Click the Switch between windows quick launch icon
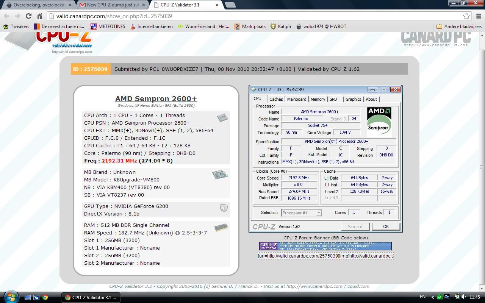Image resolution: width=485 pixels, height=303 pixels. tap(36, 297)
